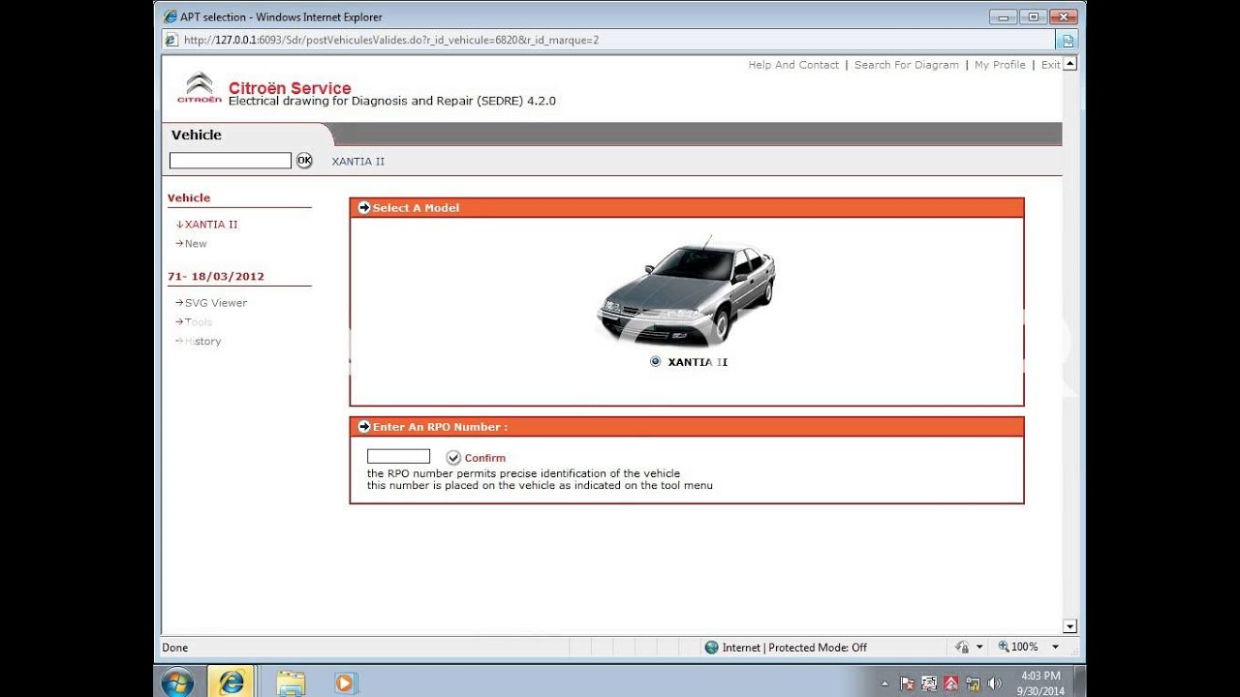
Task: Select XANTIA II in the sidebar
Action: point(211,224)
